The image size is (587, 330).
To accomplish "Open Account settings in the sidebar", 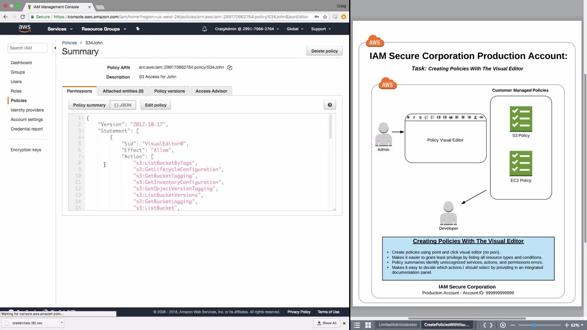I will 27,120.
